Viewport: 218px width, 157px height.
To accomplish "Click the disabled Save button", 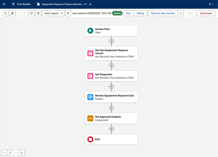I will pos(190,13).
